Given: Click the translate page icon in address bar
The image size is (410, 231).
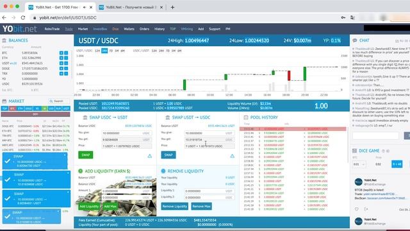Looking at the screenshot, I should point(352,17).
